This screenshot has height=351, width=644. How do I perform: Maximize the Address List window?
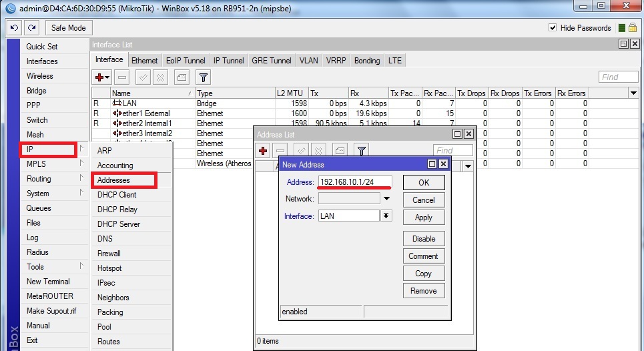click(457, 134)
